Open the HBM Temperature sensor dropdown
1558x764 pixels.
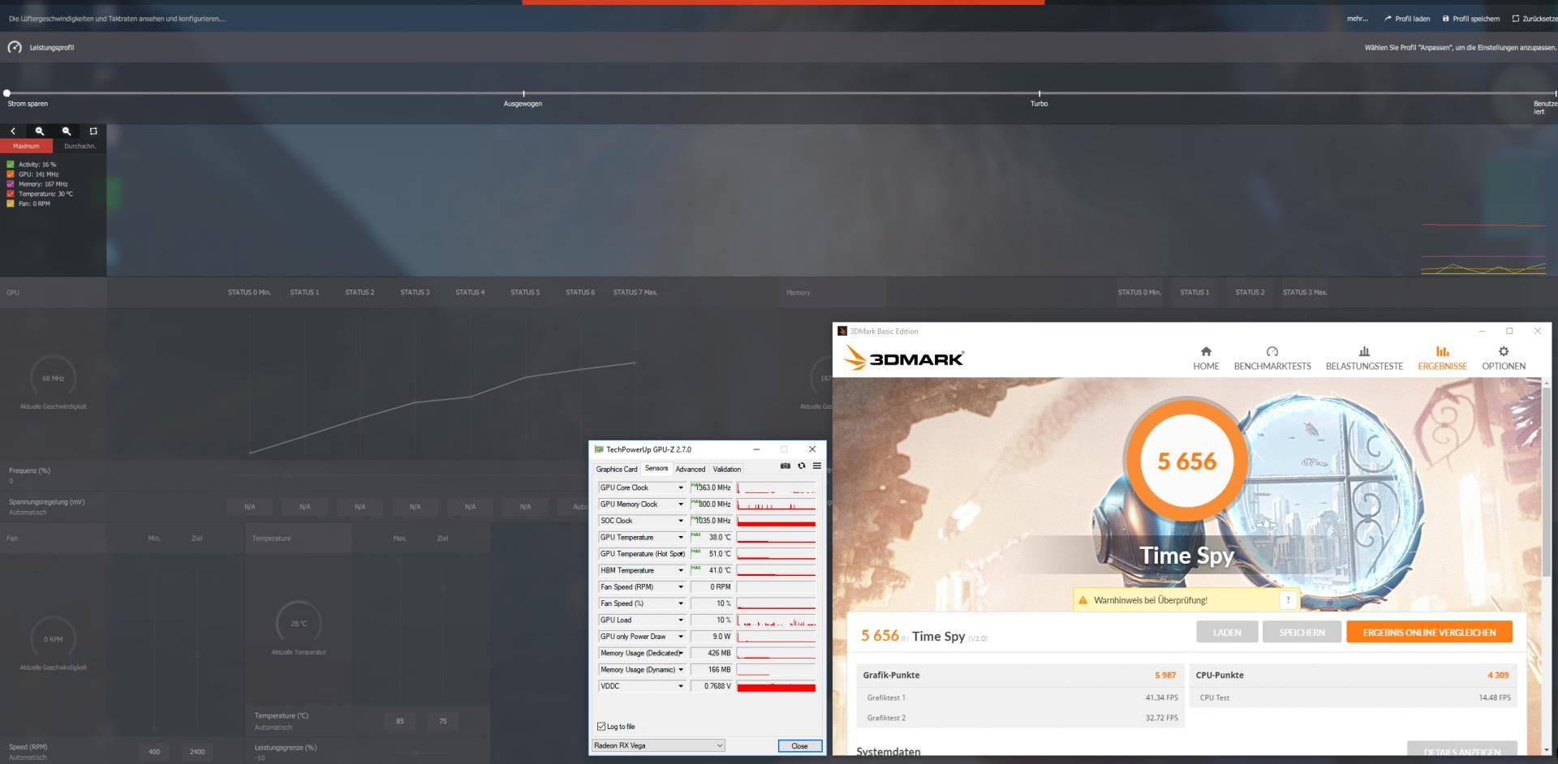(681, 570)
